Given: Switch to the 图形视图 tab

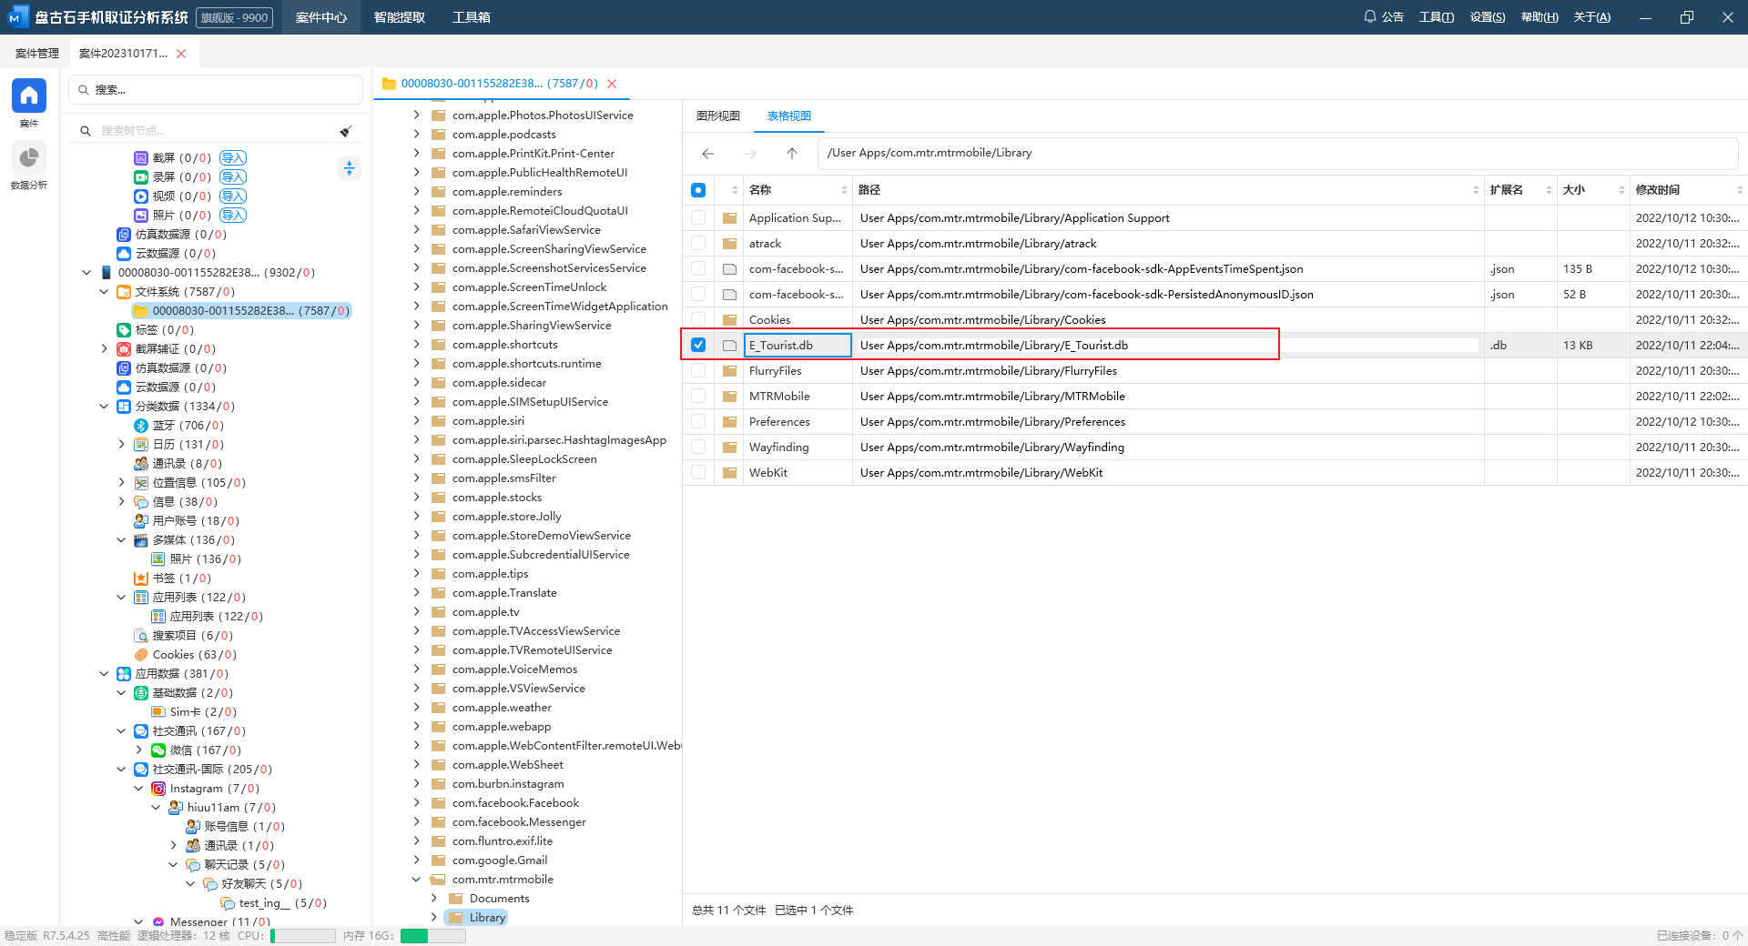Looking at the screenshot, I should click(717, 116).
